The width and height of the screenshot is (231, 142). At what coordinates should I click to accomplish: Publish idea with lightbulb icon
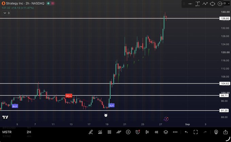click(216, 132)
